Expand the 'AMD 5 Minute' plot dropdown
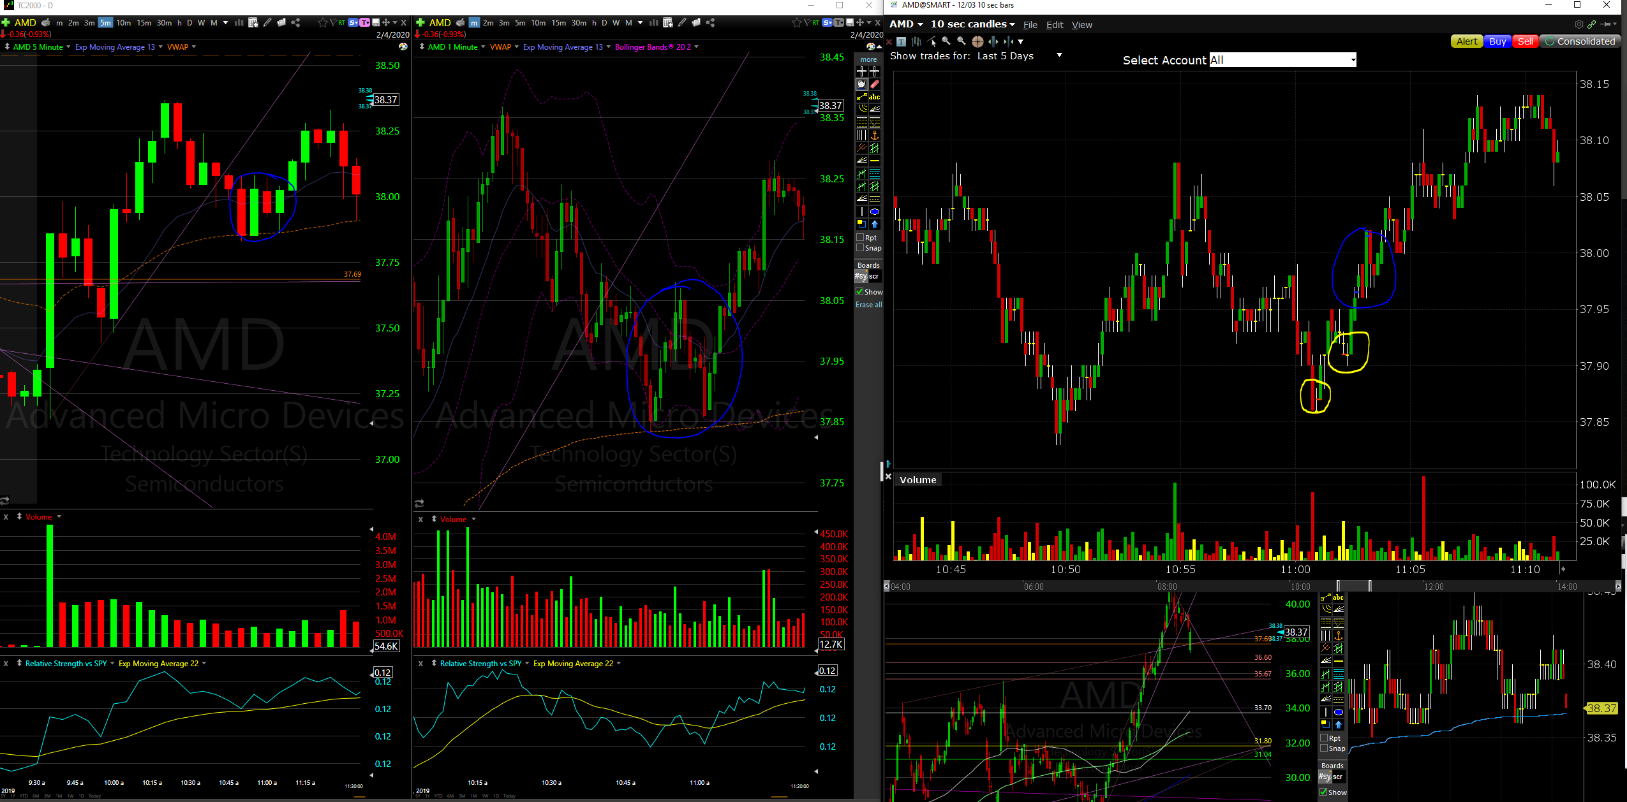The image size is (1627, 802). 68,47
